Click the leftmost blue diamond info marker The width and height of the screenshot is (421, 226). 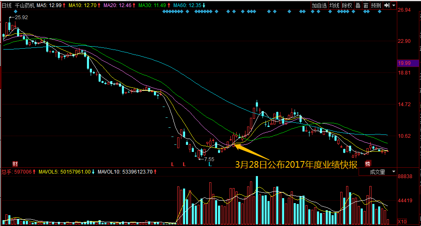15,12
